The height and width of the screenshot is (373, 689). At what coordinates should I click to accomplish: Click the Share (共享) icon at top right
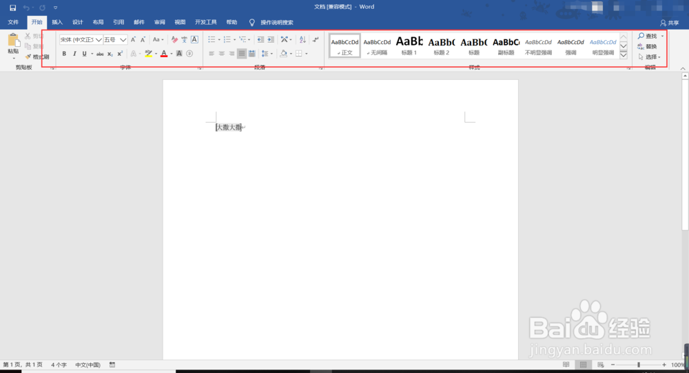point(663,23)
